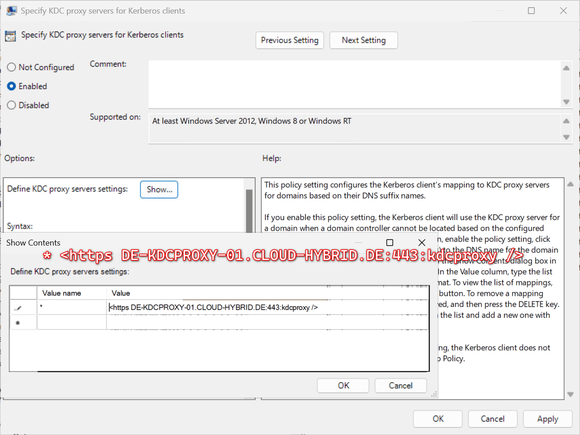Click the Value field with the https entry
This screenshot has height=435, width=580.
(x=267, y=307)
